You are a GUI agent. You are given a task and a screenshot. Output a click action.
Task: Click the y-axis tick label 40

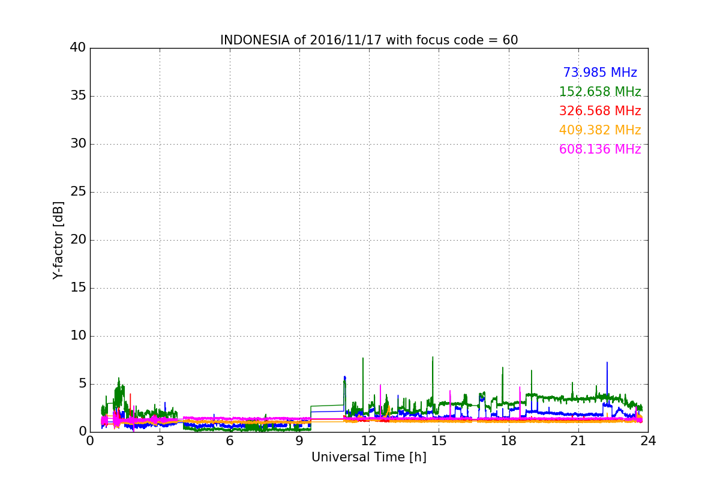click(x=78, y=48)
